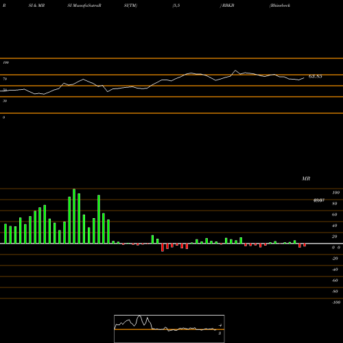Image resolution: width=343 pixels, height=343 pixels.
Task: Click the RSI 100 axis label
Action: (x=5, y=62)
